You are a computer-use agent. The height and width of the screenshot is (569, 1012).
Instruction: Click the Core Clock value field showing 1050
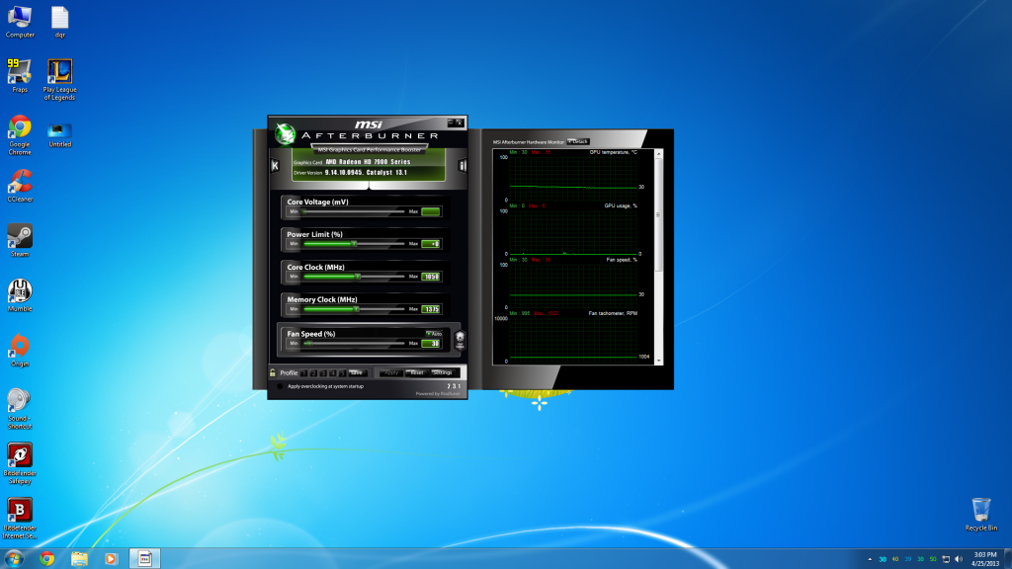[x=431, y=277]
